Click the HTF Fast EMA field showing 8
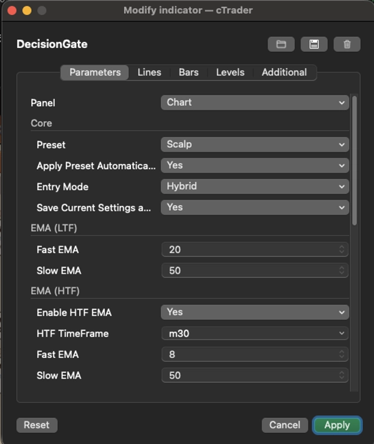 coord(255,354)
